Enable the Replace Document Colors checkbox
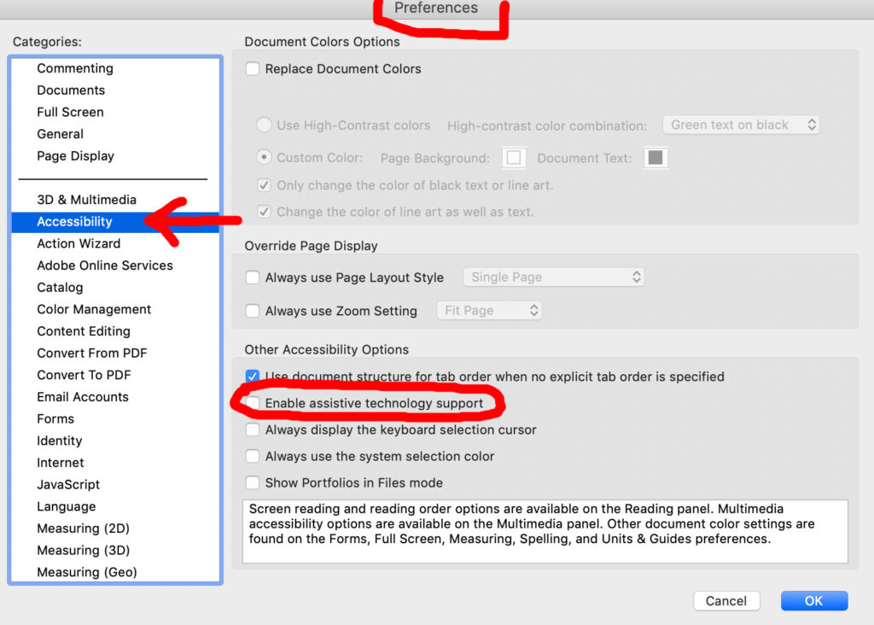This screenshot has width=874, height=625. pyautogui.click(x=253, y=69)
